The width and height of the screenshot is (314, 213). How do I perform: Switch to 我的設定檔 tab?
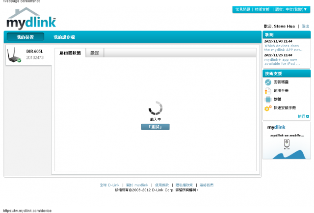64,37
